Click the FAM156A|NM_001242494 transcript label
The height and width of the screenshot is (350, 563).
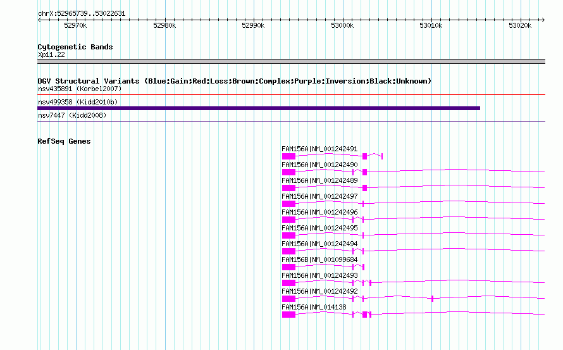click(x=319, y=244)
